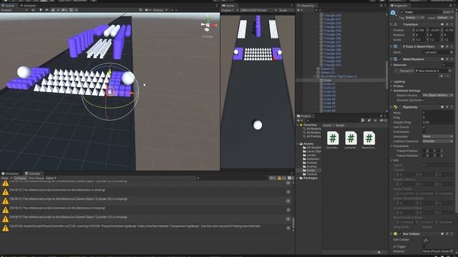Viewport: 458px width, 257px height.
Task: Open the middle script file in Script folder
Action: coord(351,140)
